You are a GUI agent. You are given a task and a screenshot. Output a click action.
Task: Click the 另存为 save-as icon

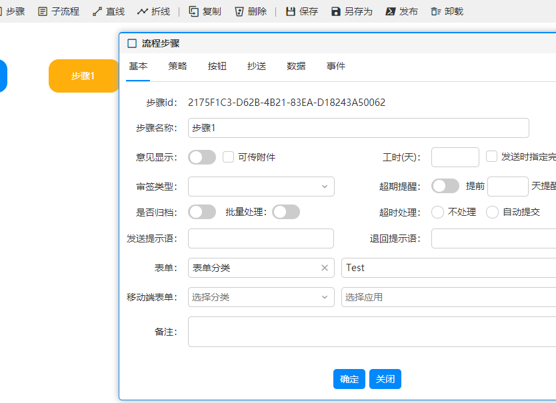(336, 12)
